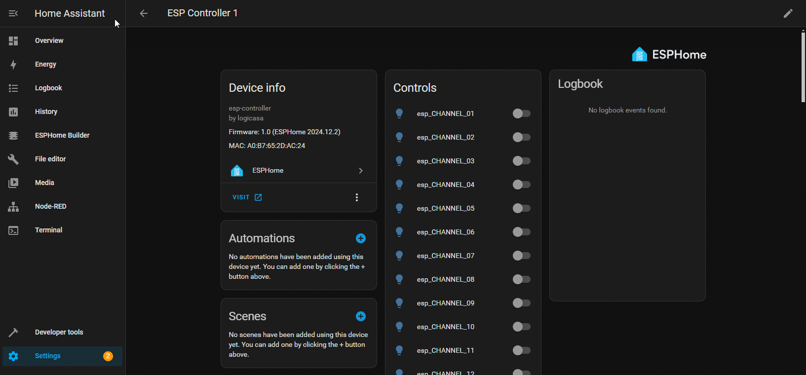Add a new automation with plus icon
This screenshot has width=806, height=375.
pyautogui.click(x=361, y=238)
